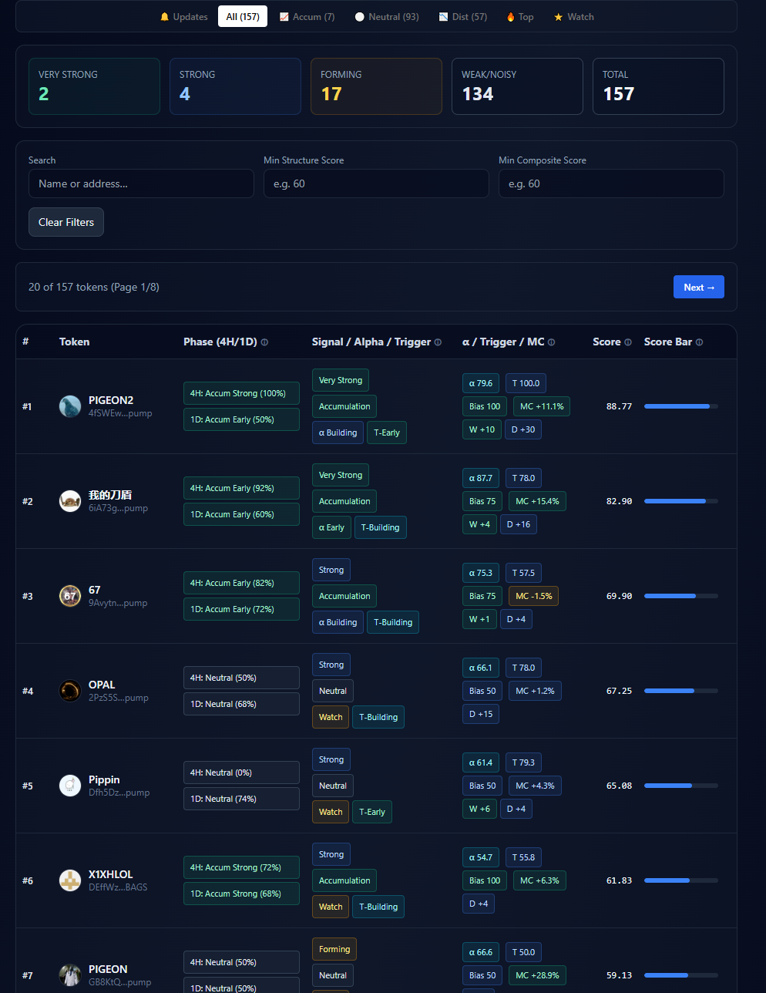Click info icon next to Score header
The width and height of the screenshot is (766, 993).
coord(627,342)
